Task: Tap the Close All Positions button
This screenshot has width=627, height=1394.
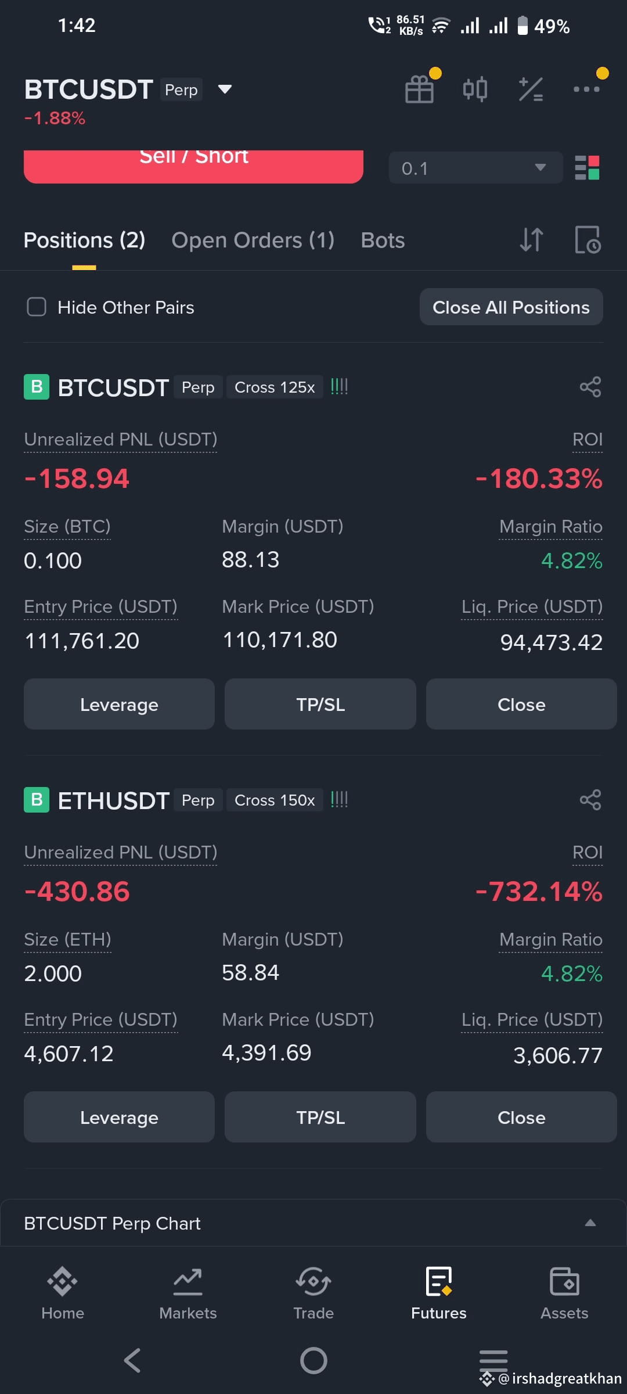Action: point(511,307)
